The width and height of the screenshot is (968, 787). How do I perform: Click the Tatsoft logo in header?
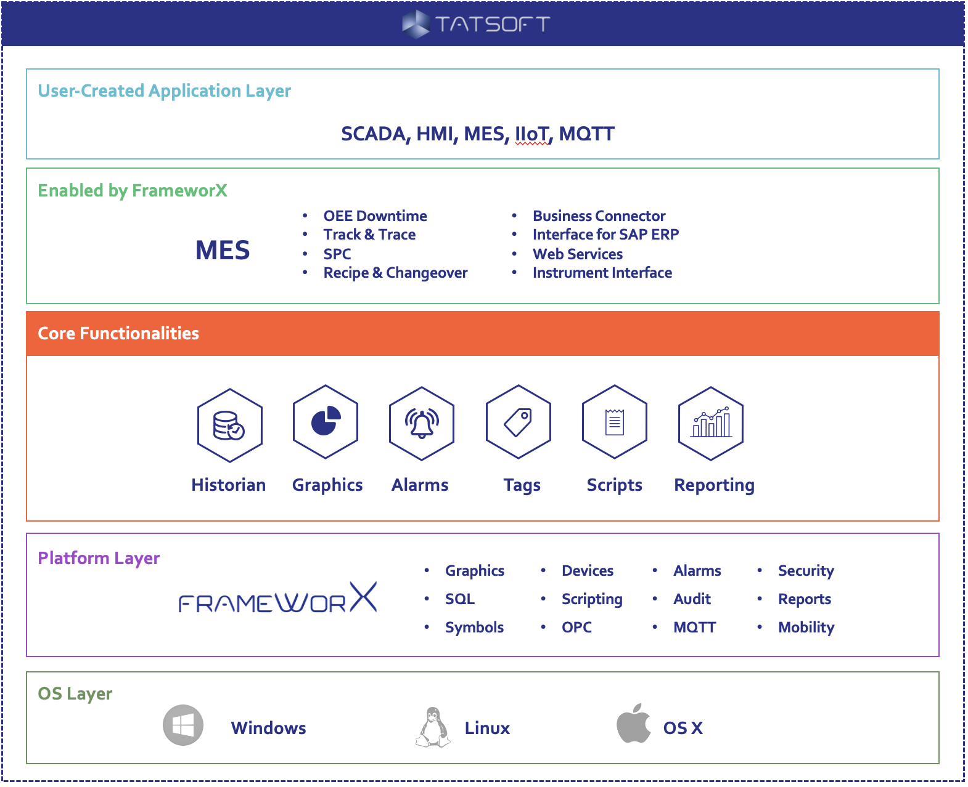(476, 24)
